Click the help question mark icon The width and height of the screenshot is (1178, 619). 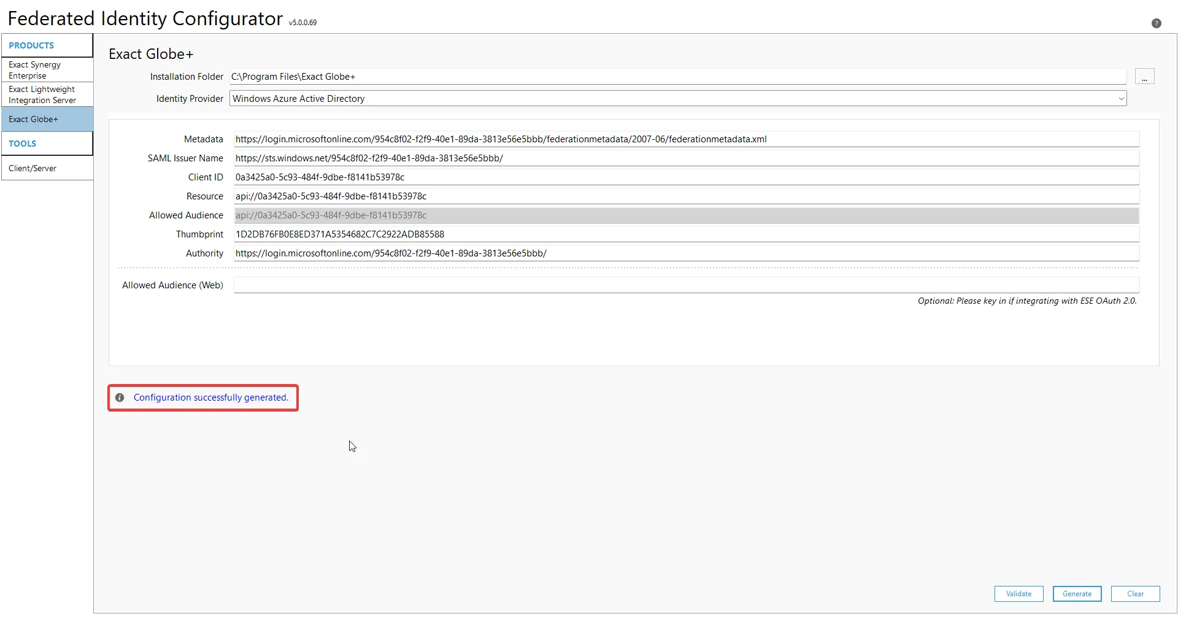click(x=1156, y=23)
